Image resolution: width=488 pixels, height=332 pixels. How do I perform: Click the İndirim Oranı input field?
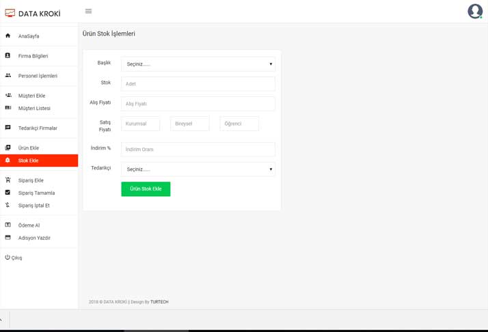click(x=198, y=149)
